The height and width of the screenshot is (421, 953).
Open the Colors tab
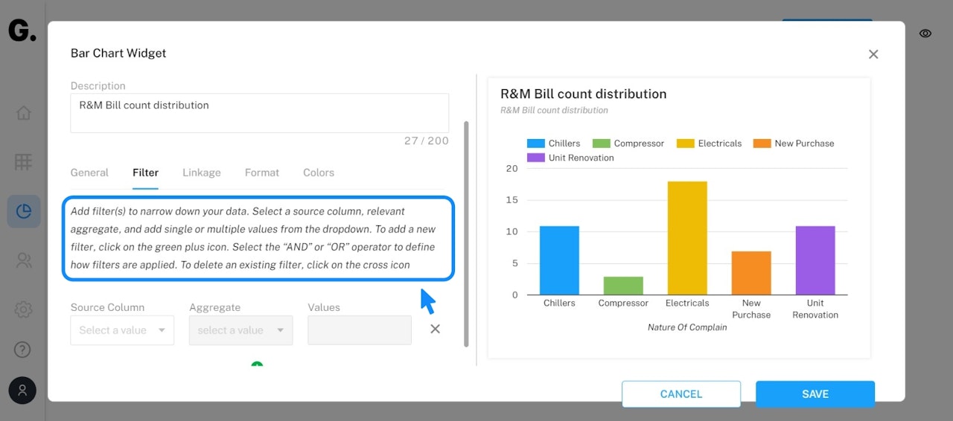pyautogui.click(x=319, y=173)
